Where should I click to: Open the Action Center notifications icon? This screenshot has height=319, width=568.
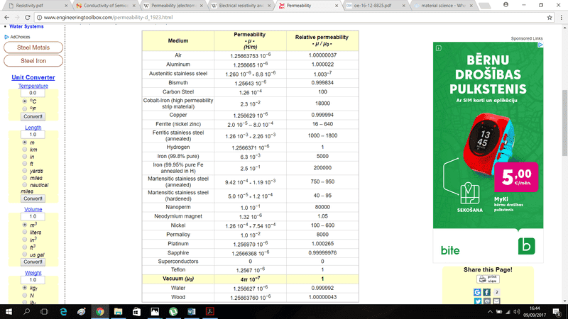(x=557, y=311)
